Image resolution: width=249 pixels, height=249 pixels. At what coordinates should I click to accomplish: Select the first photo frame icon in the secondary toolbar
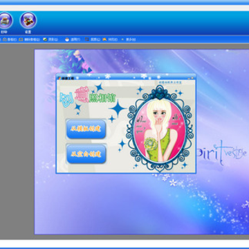pos(4,39)
